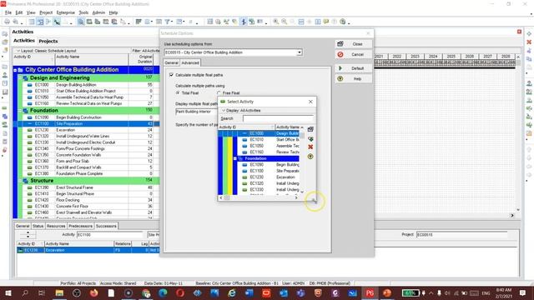This screenshot has width=534, height=300.
Task: Click the Microsoft Teams taskbar icon
Action: (x=300, y=292)
